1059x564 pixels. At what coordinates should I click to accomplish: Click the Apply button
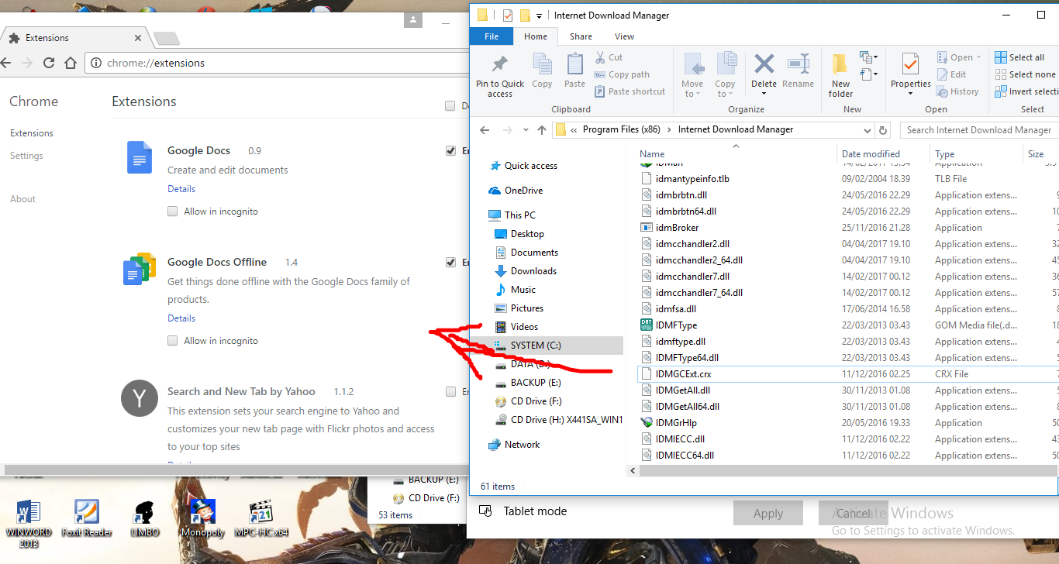tap(768, 513)
